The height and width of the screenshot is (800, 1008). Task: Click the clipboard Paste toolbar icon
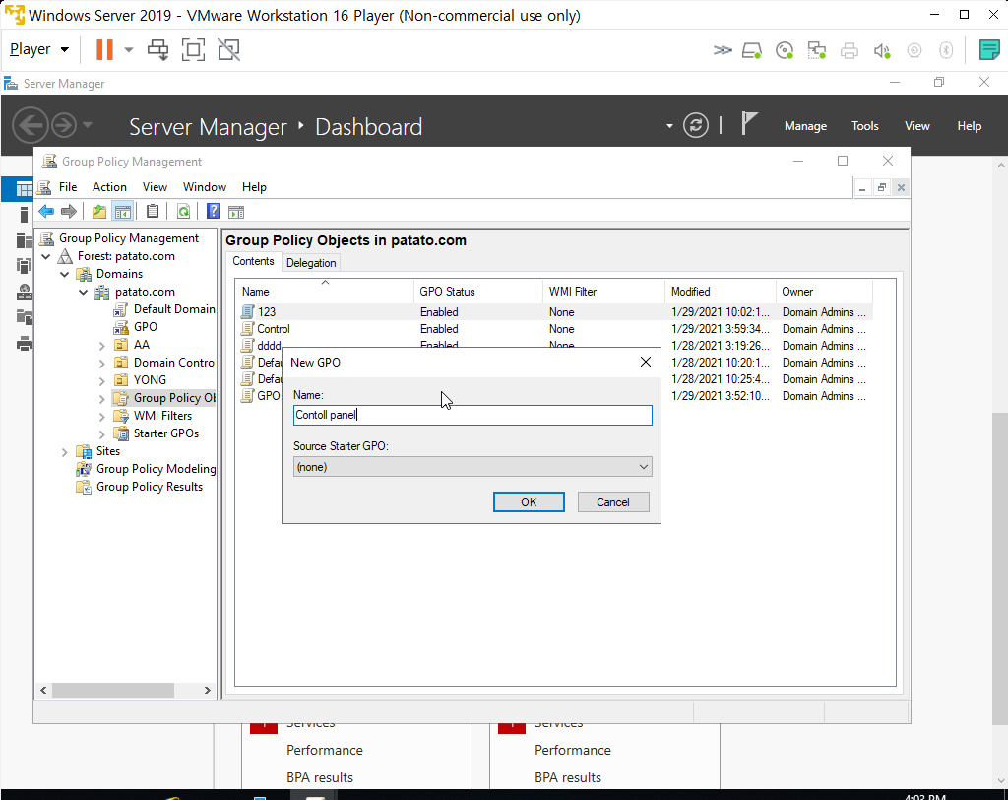[x=153, y=211]
